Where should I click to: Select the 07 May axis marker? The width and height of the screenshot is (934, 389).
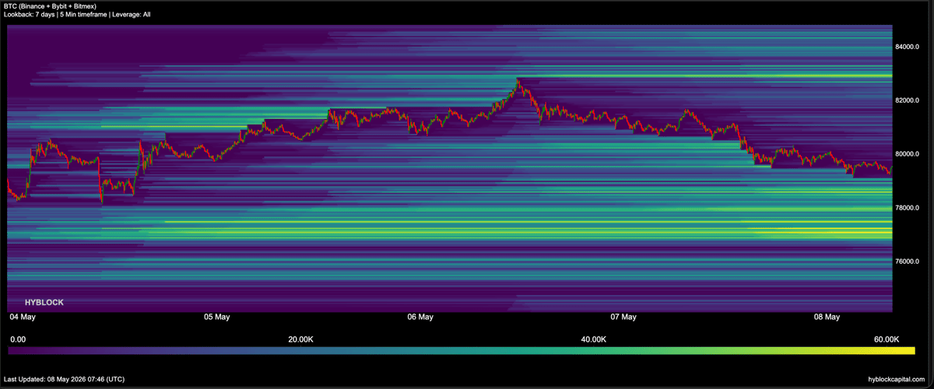623,317
